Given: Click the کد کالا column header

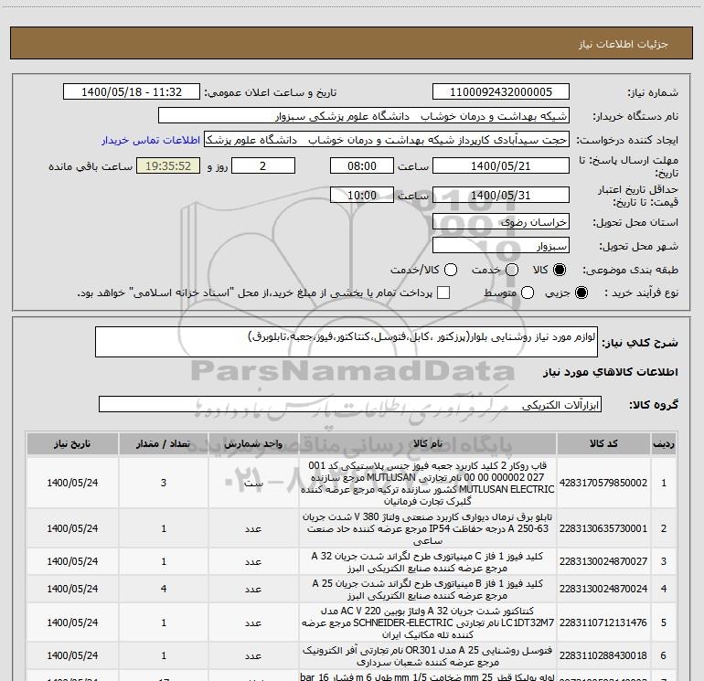Looking at the screenshot, I should coord(603,444).
